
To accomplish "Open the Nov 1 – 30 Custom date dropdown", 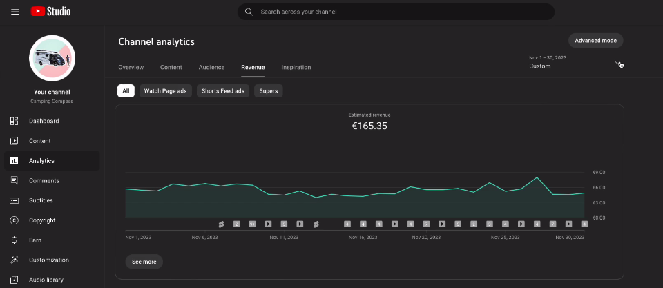I will click(575, 62).
